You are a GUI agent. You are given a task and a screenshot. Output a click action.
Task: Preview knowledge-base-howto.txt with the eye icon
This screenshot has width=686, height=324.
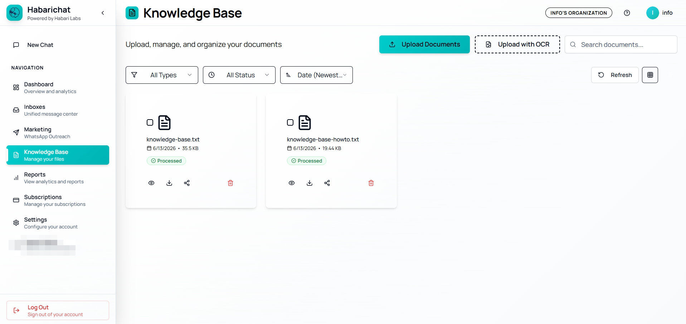[x=292, y=183]
